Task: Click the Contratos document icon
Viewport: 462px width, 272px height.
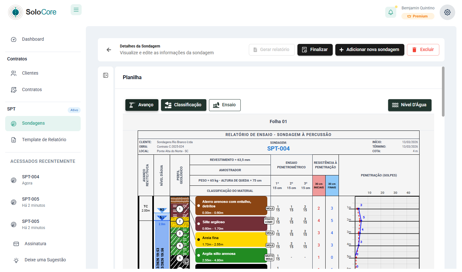Action: tap(14, 90)
